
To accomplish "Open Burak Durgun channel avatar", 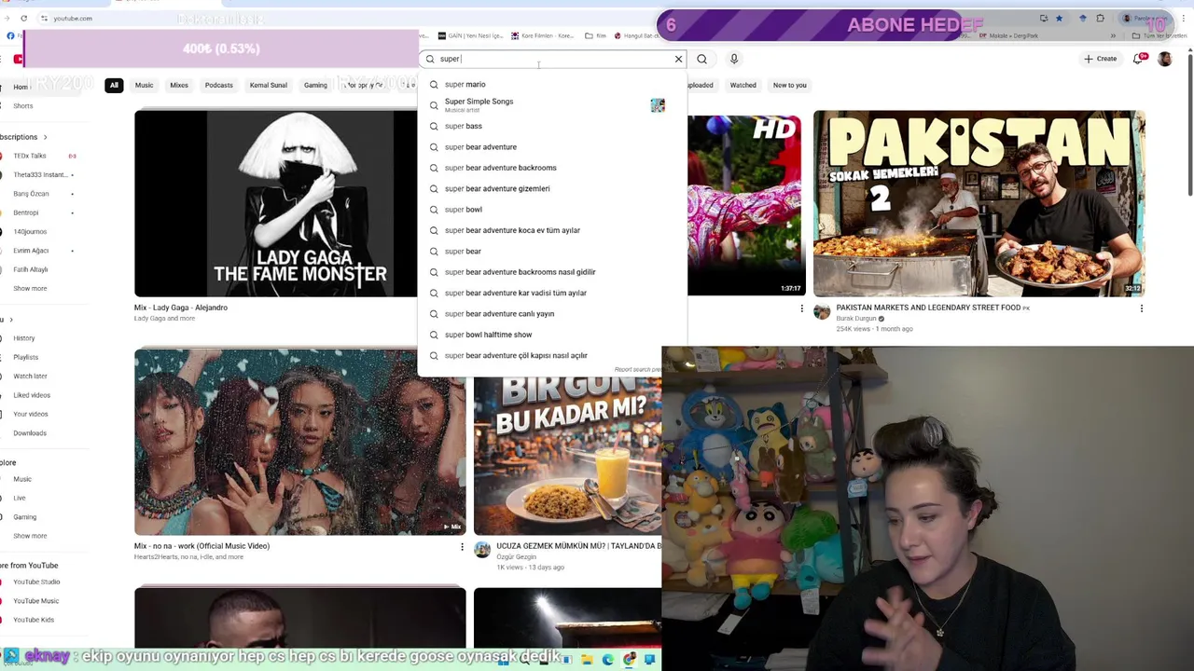I will (x=822, y=312).
